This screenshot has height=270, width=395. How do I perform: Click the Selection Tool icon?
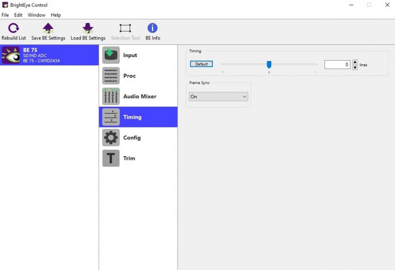click(x=125, y=28)
